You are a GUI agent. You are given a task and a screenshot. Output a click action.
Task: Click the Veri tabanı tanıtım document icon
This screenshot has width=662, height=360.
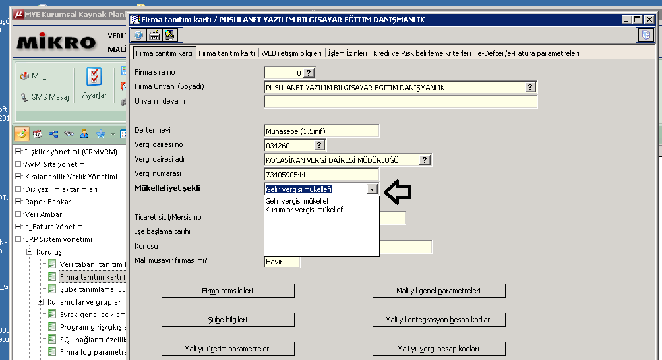pyautogui.click(x=52, y=264)
